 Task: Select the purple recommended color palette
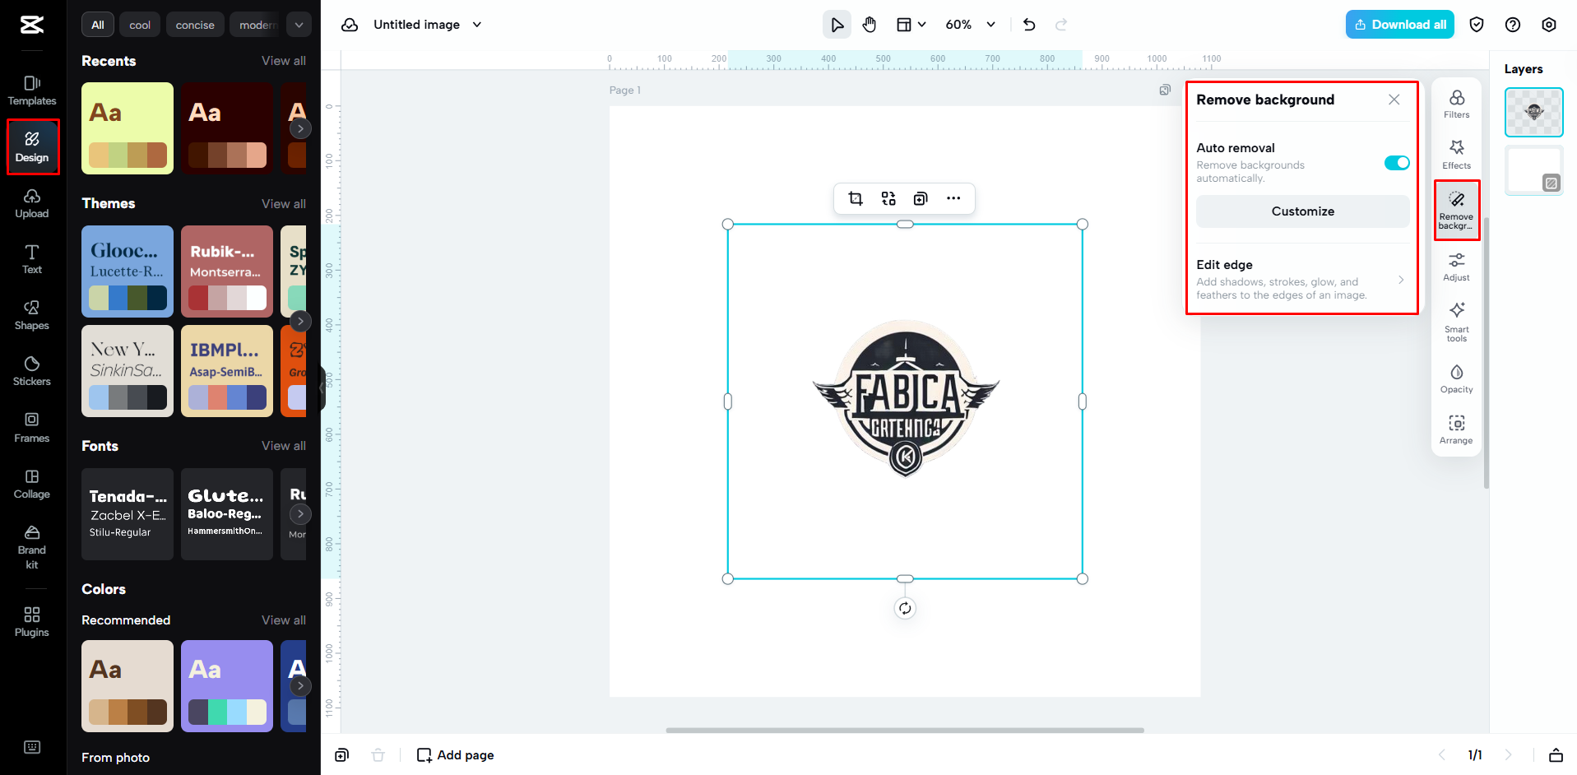[226, 685]
